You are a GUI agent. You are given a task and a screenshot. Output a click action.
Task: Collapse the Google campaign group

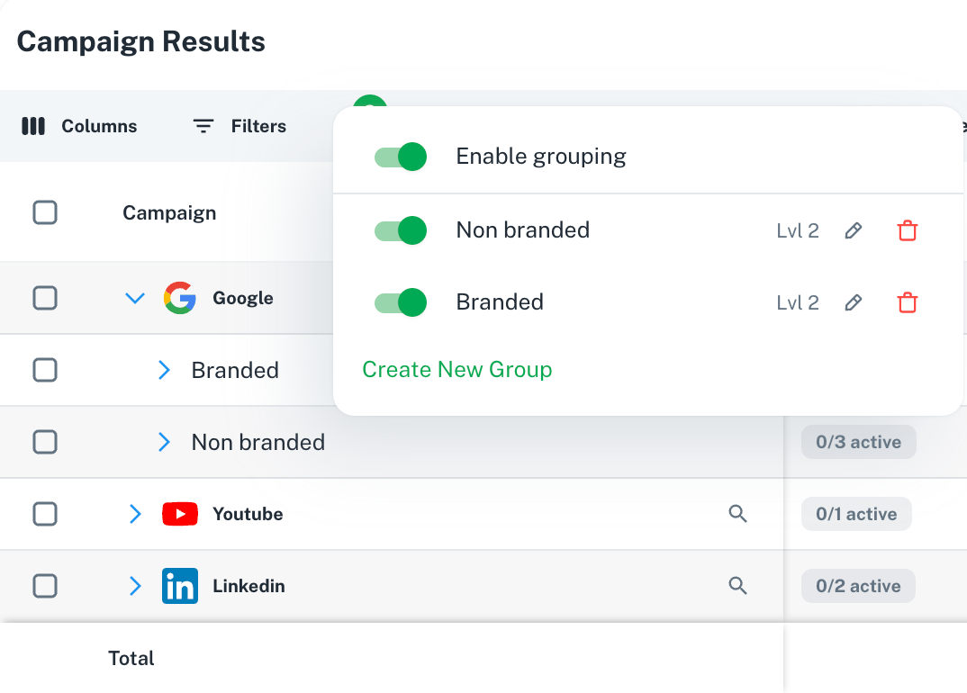coord(135,298)
